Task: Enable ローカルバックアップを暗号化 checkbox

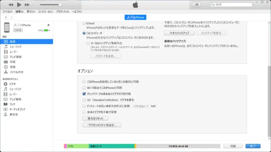Action: 88,43
